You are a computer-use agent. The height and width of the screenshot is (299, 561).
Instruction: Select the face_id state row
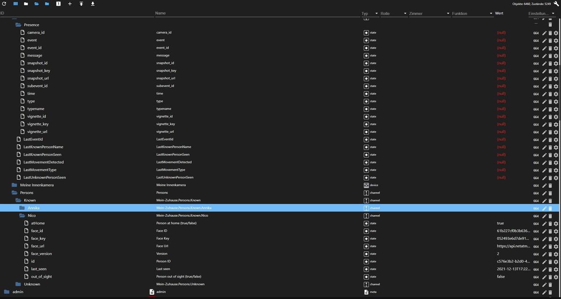point(280,231)
